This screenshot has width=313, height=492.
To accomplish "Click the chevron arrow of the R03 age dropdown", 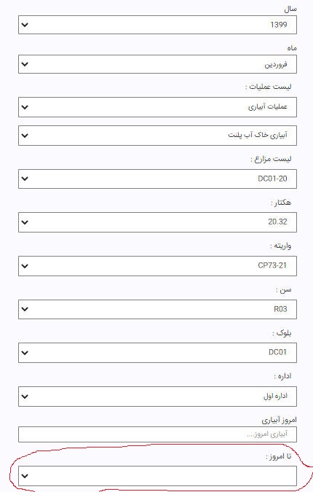I will click(25, 309).
